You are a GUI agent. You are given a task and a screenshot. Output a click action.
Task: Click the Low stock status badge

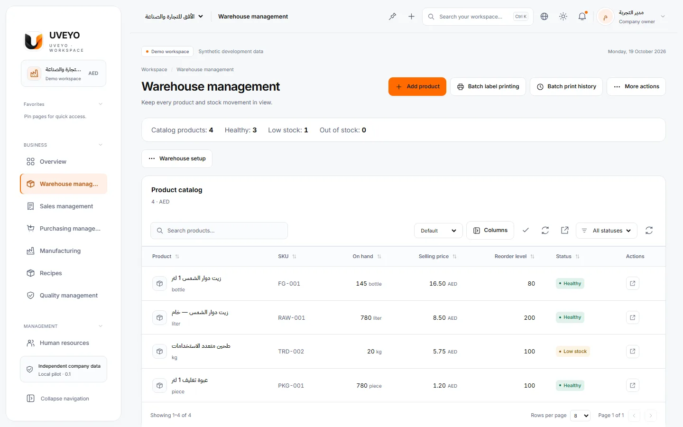pyautogui.click(x=572, y=352)
